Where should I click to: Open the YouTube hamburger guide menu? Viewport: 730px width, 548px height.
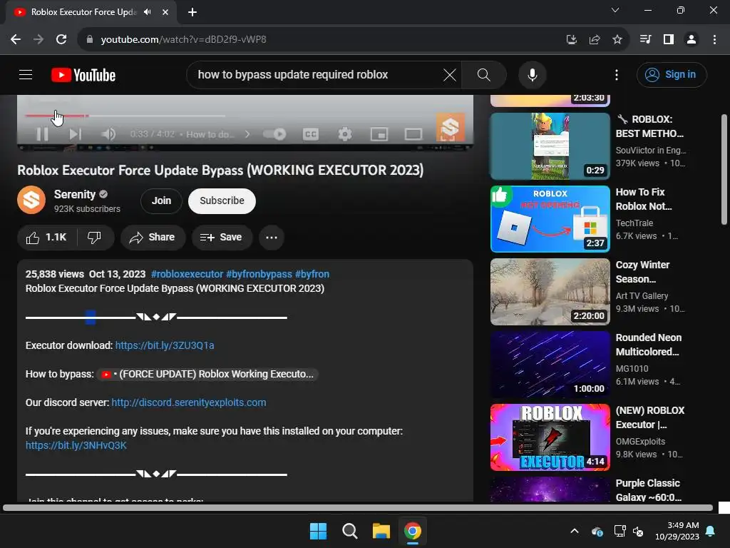[26, 74]
